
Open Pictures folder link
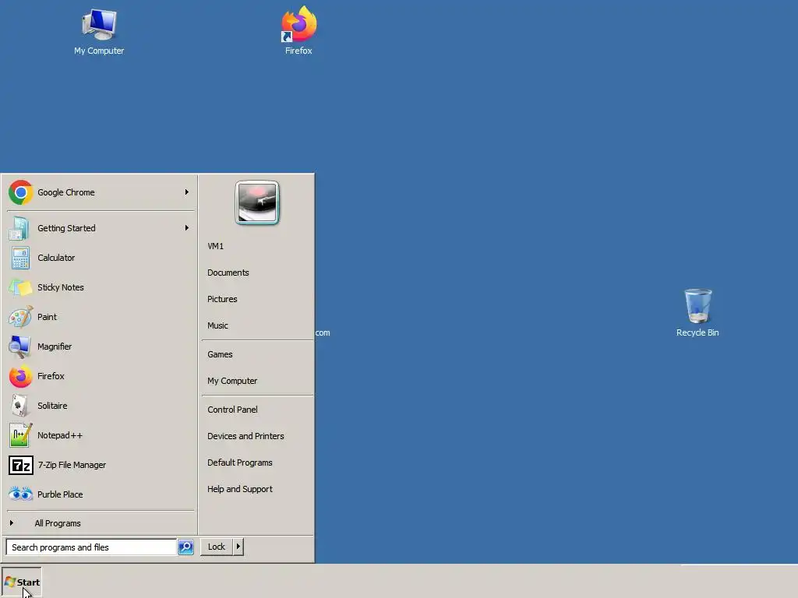click(x=222, y=299)
